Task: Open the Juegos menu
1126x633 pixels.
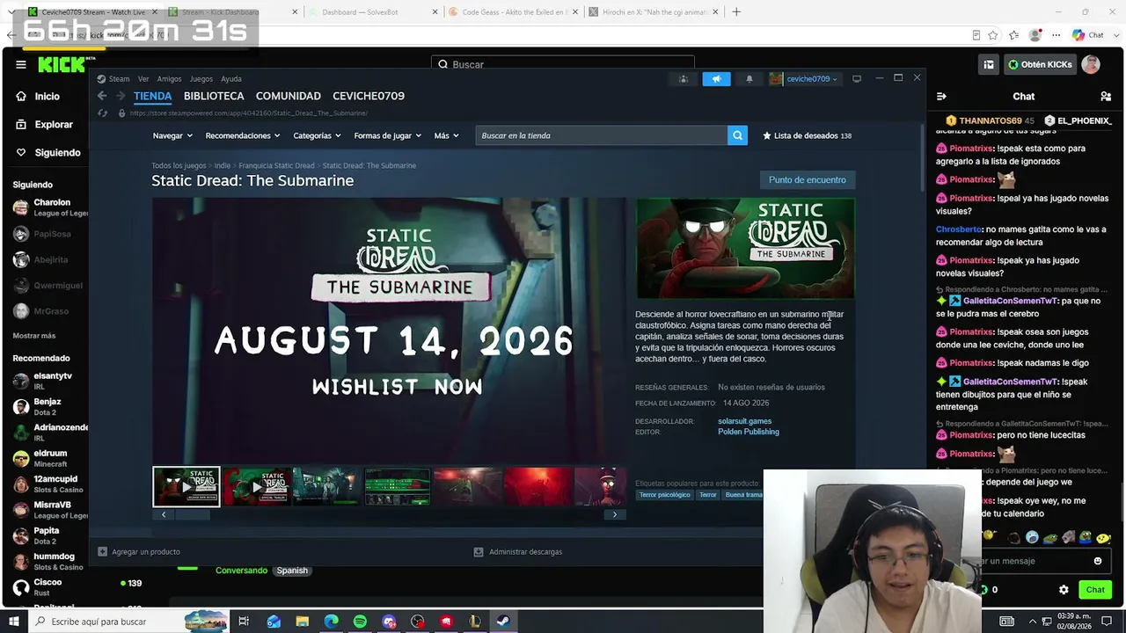Action: (201, 79)
